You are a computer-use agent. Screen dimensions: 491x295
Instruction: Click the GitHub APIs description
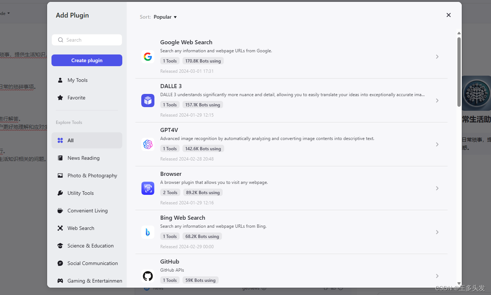pos(172,270)
